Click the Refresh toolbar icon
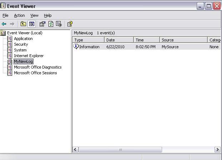The height and width of the screenshot is (160, 222). coord(51,24)
